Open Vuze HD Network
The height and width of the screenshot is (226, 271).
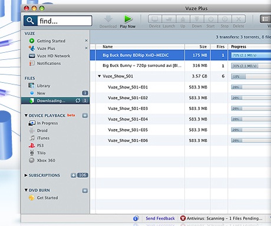[54, 56]
